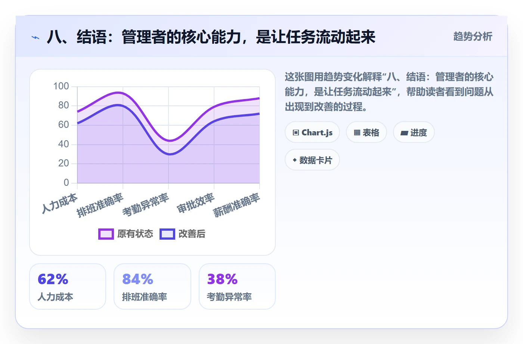Click the 60 y-axis value

click(64, 125)
